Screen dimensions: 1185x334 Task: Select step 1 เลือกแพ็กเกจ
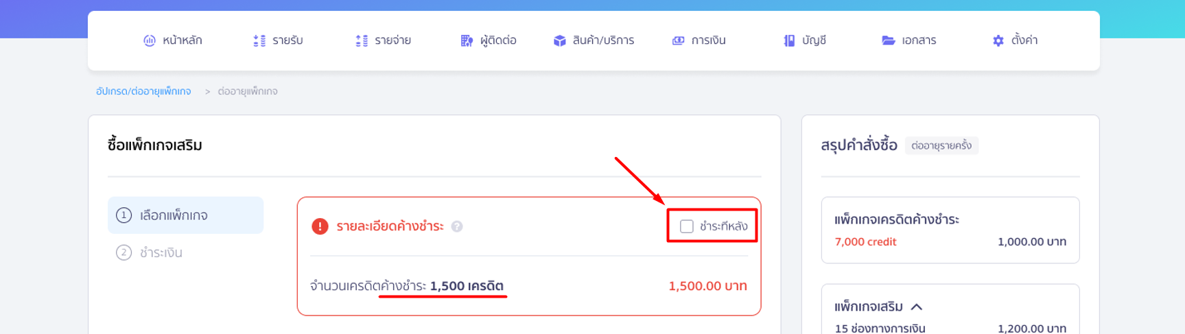(185, 215)
